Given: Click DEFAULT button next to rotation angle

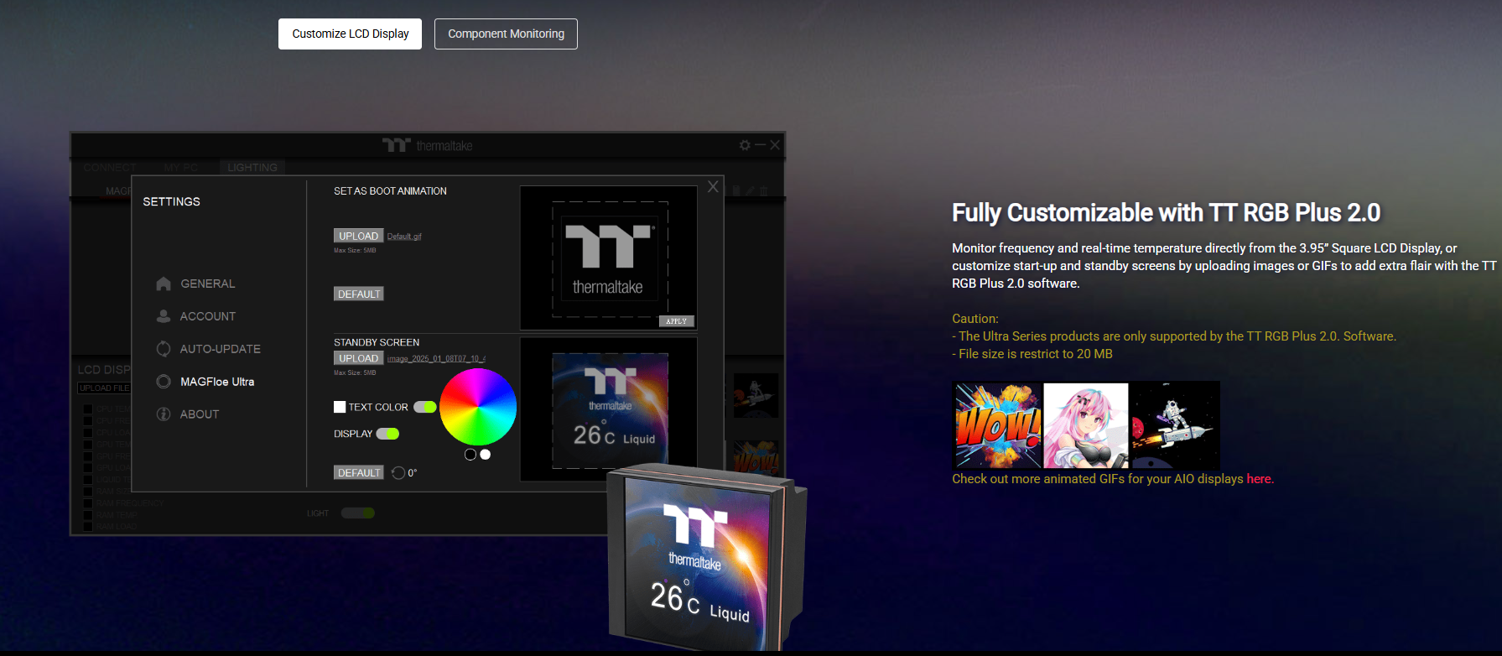Looking at the screenshot, I should coord(359,473).
